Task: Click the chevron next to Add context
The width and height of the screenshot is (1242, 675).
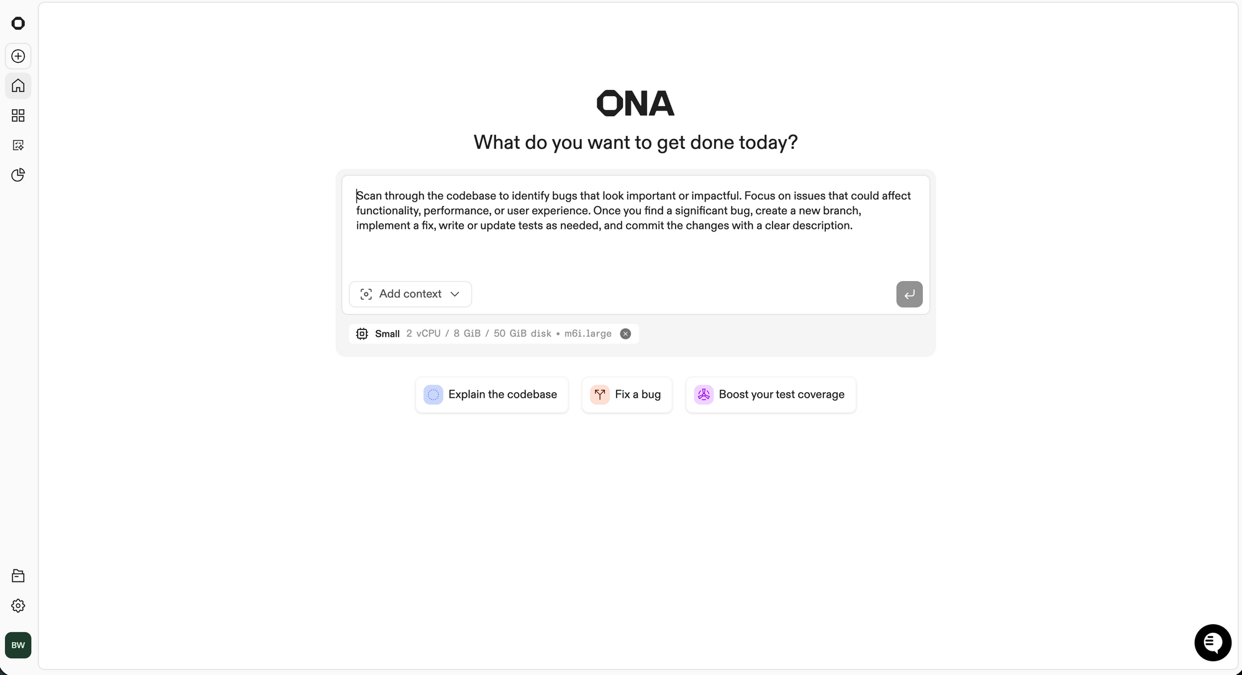Action: point(455,294)
